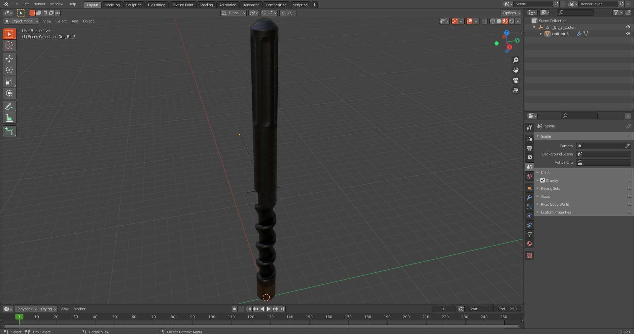Viewport: 634px width, 334px height.
Task: Open the Render menu
Action: pos(40,4)
